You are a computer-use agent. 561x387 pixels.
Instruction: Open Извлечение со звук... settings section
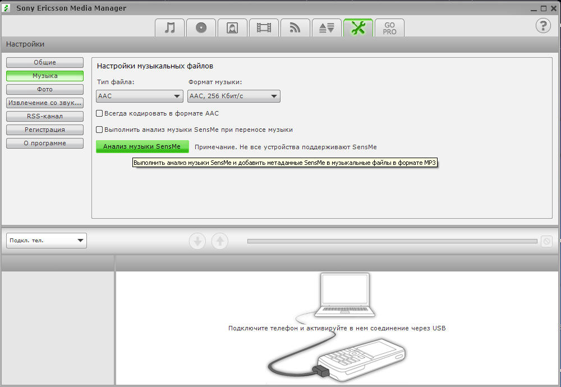click(x=45, y=103)
